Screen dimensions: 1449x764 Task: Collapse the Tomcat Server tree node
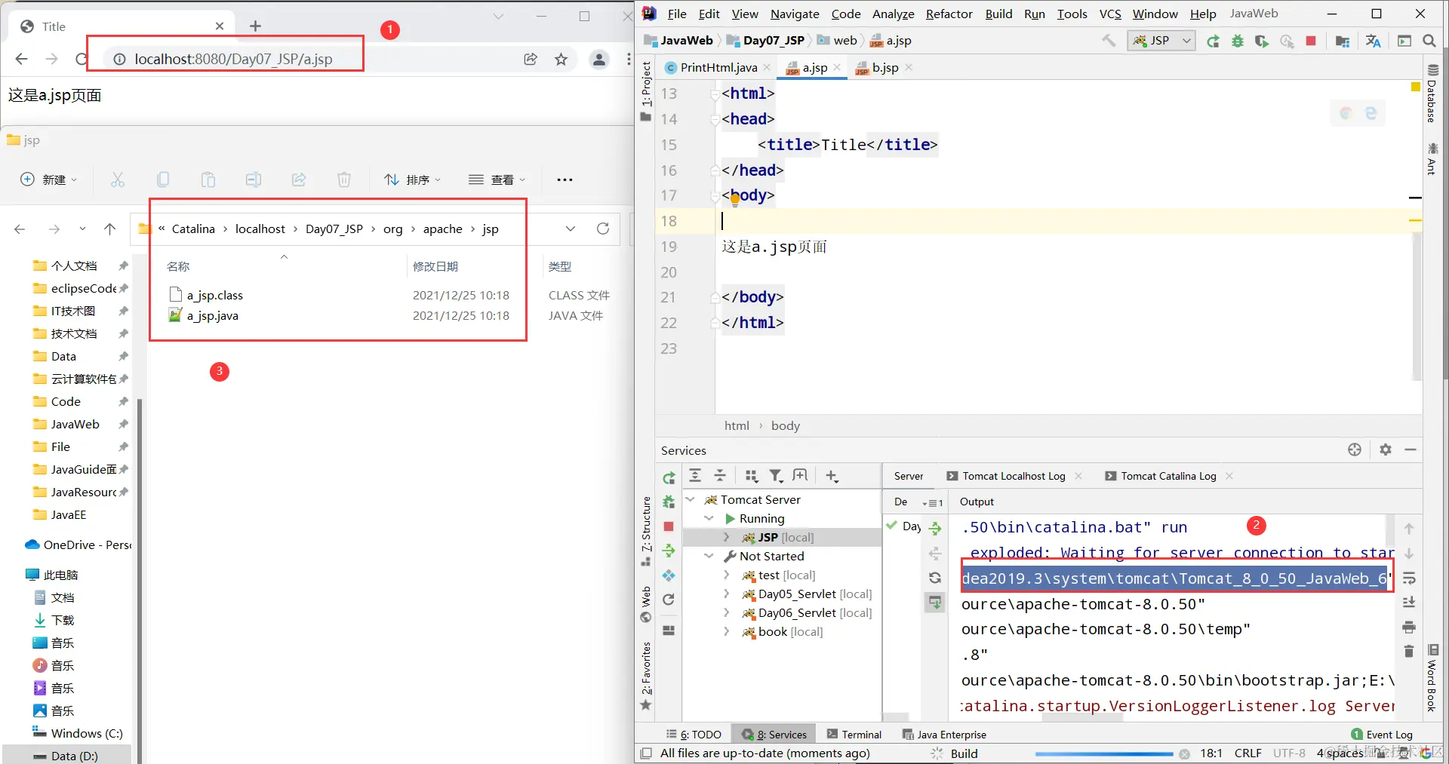point(691,499)
